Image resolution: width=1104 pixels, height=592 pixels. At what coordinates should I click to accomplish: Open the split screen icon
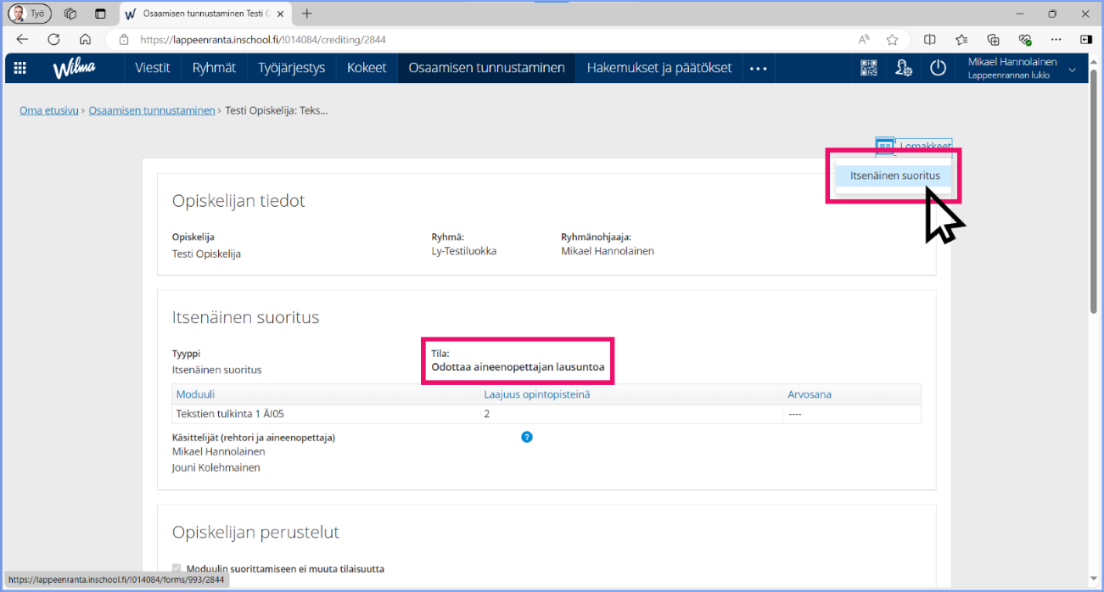(x=930, y=39)
